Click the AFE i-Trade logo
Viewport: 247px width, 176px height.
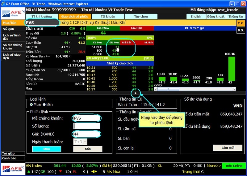coord(13,13)
